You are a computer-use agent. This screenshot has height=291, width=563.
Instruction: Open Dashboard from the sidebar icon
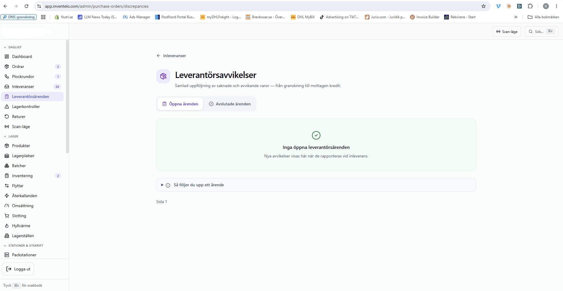point(7,56)
